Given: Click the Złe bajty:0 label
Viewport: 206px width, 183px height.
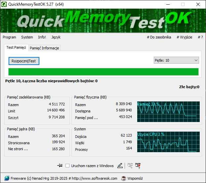Looking at the screenshot, I should 189,87.
